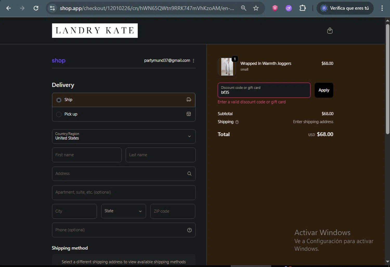
Task: Open account options next to email
Action: 193,61
